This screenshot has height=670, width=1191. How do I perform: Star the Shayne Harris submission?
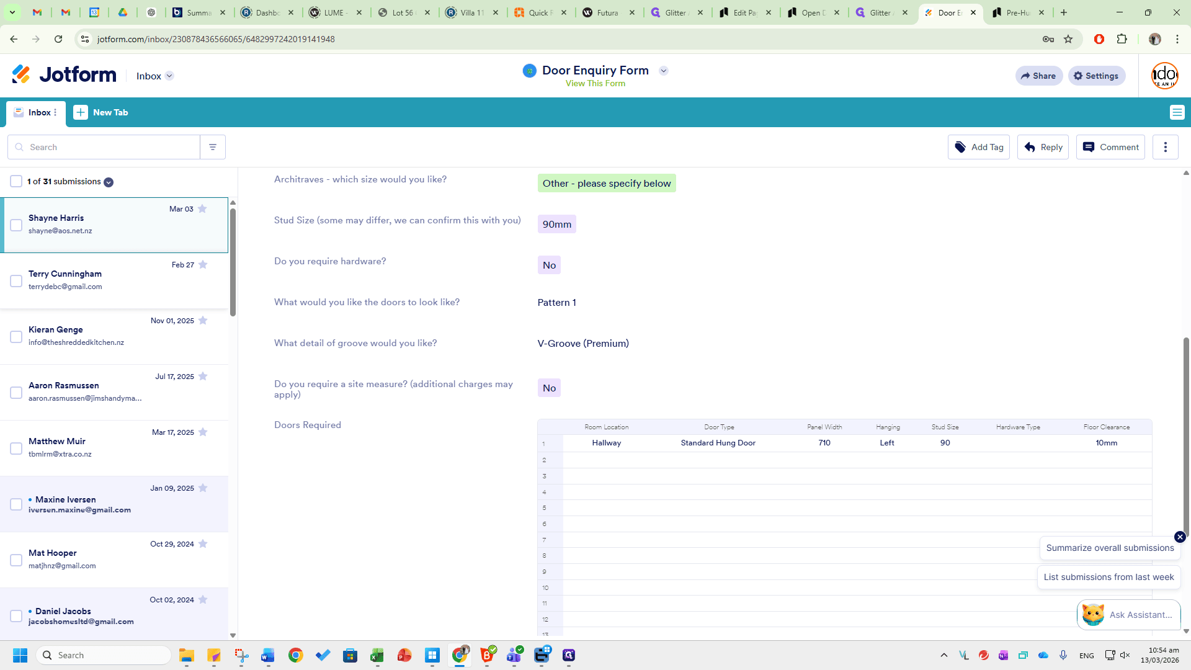tap(202, 209)
